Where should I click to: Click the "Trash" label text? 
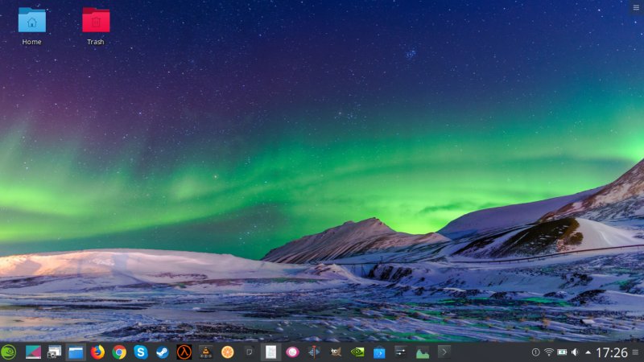pos(96,42)
